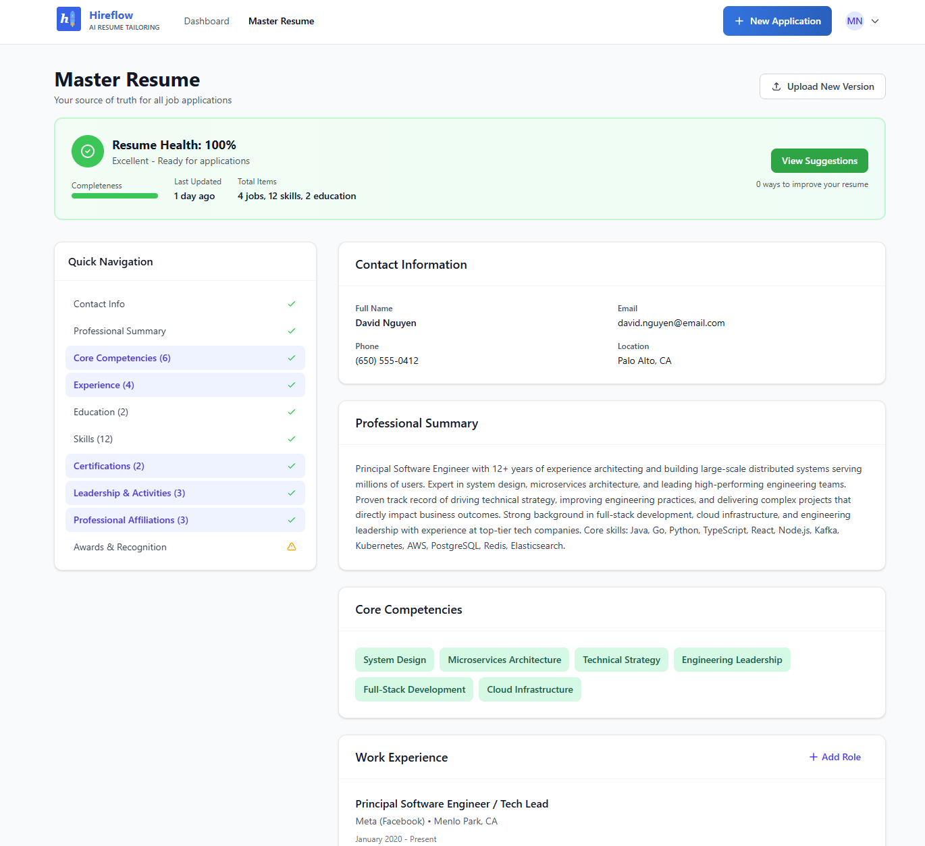Image resolution: width=925 pixels, height=846 pixels.
Task: Select the System Design competency tag
Action: 395,660
